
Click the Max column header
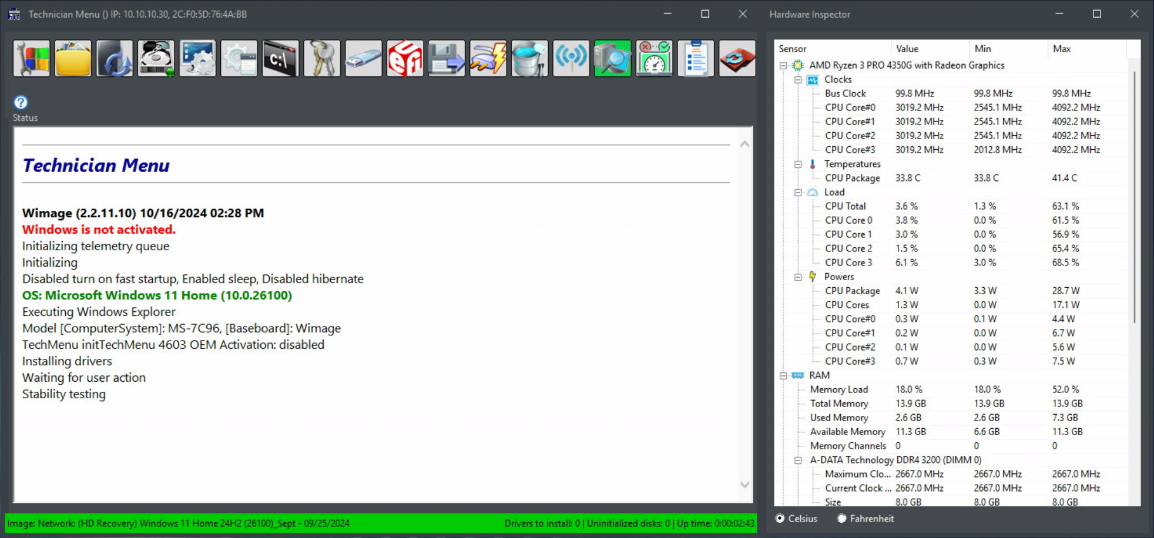pyautogui.click(x=1086, y=49)
